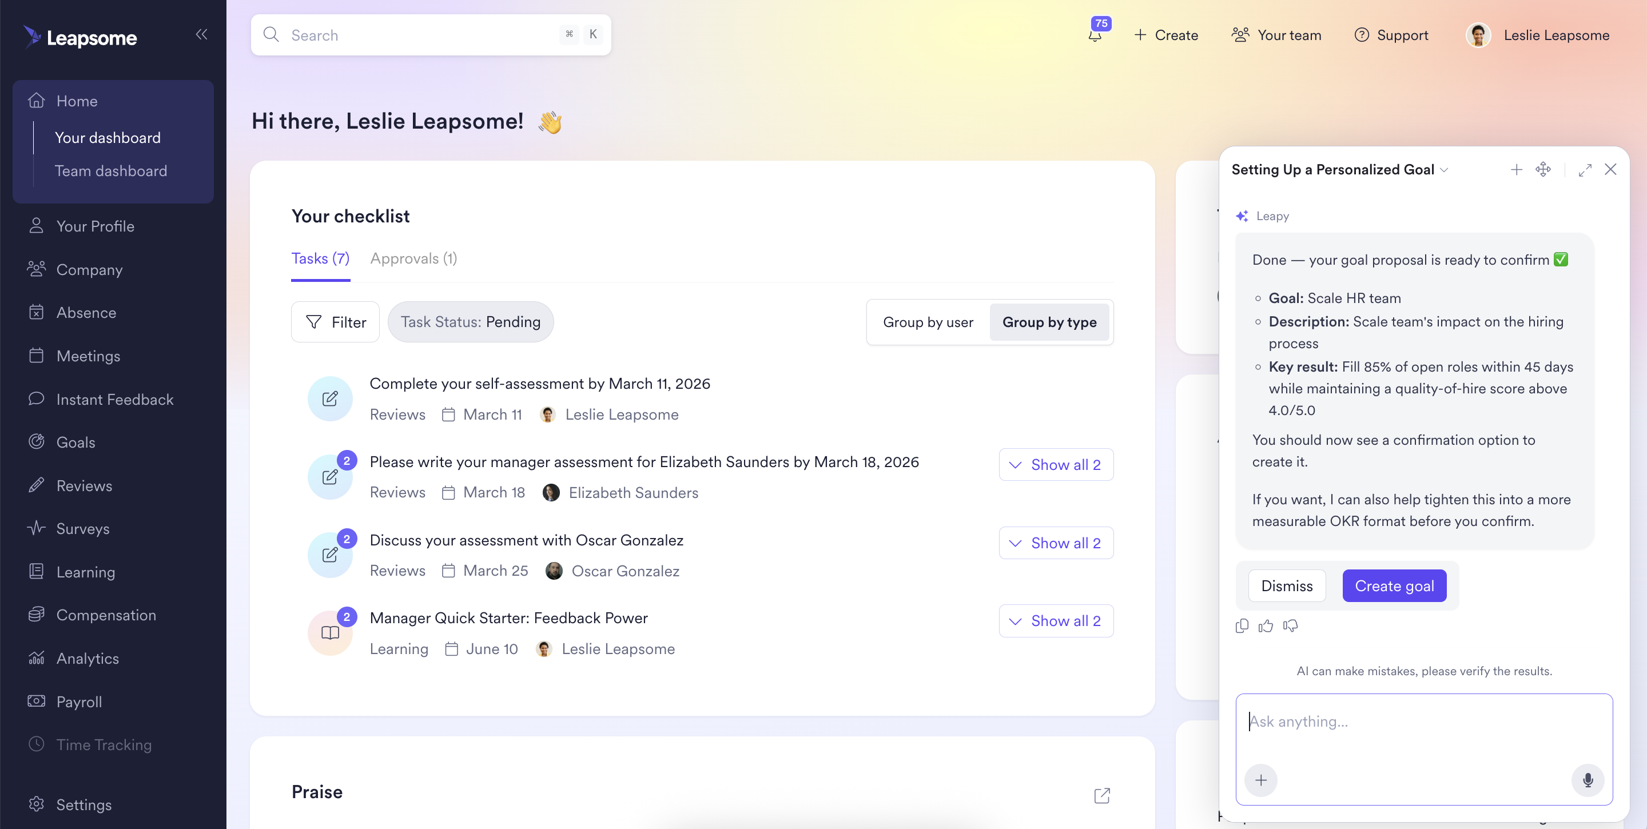Dismiss the goal proposal
The height and width of the screenshot is (829, 1647).
point(1286,585)
